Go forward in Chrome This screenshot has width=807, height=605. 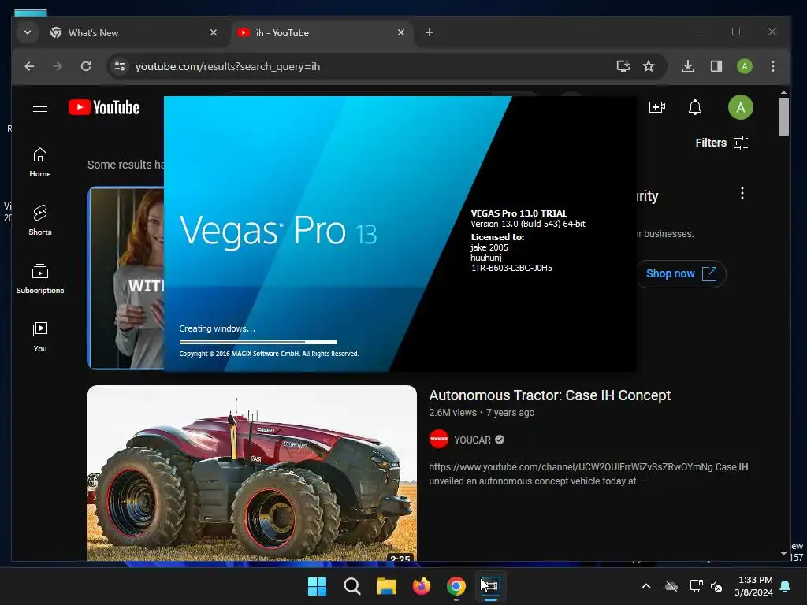57,66
